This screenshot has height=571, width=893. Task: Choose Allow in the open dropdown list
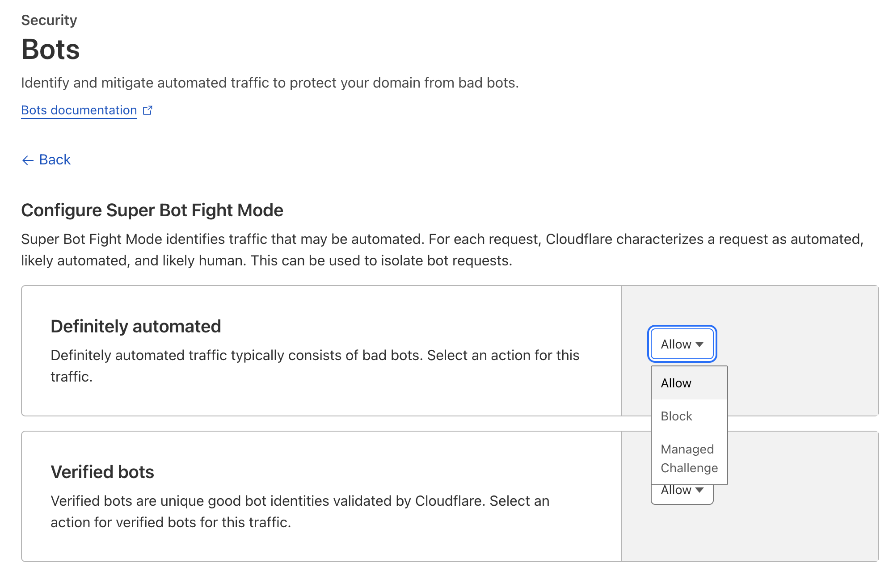point(689,383)
